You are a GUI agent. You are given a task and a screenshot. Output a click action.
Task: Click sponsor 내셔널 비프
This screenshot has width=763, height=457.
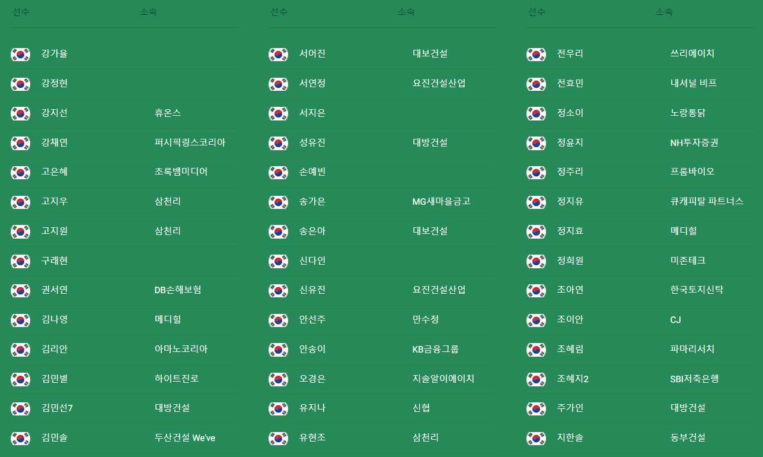coord(694,83)
